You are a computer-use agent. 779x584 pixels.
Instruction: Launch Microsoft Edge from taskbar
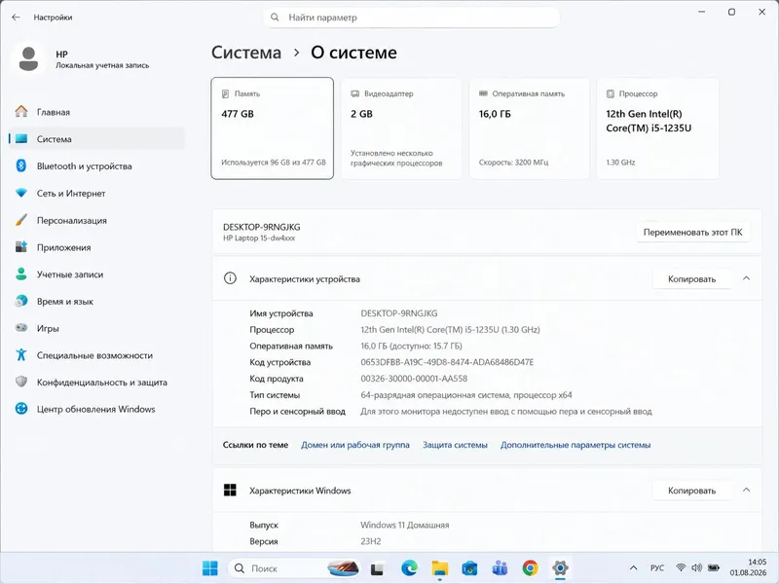409,568
